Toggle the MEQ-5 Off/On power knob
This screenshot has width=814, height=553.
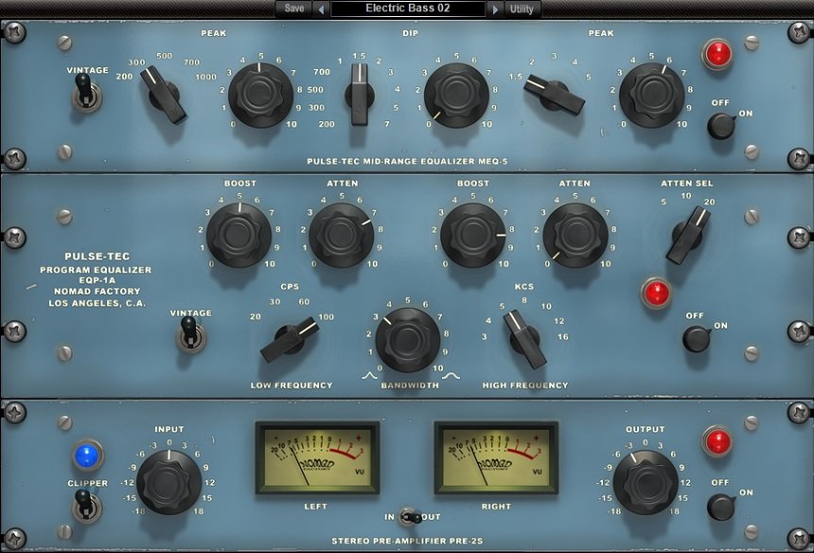point(721,126)
